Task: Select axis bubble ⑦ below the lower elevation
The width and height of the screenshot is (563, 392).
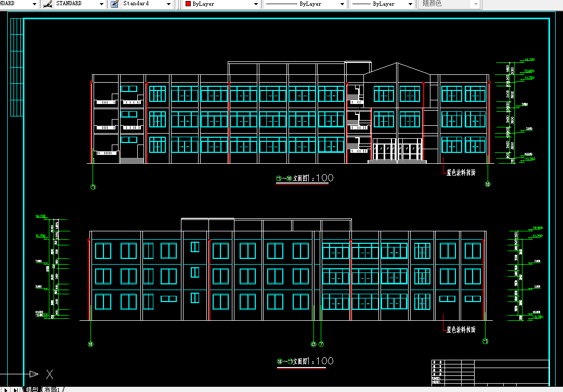Action: tap(321, 344)
